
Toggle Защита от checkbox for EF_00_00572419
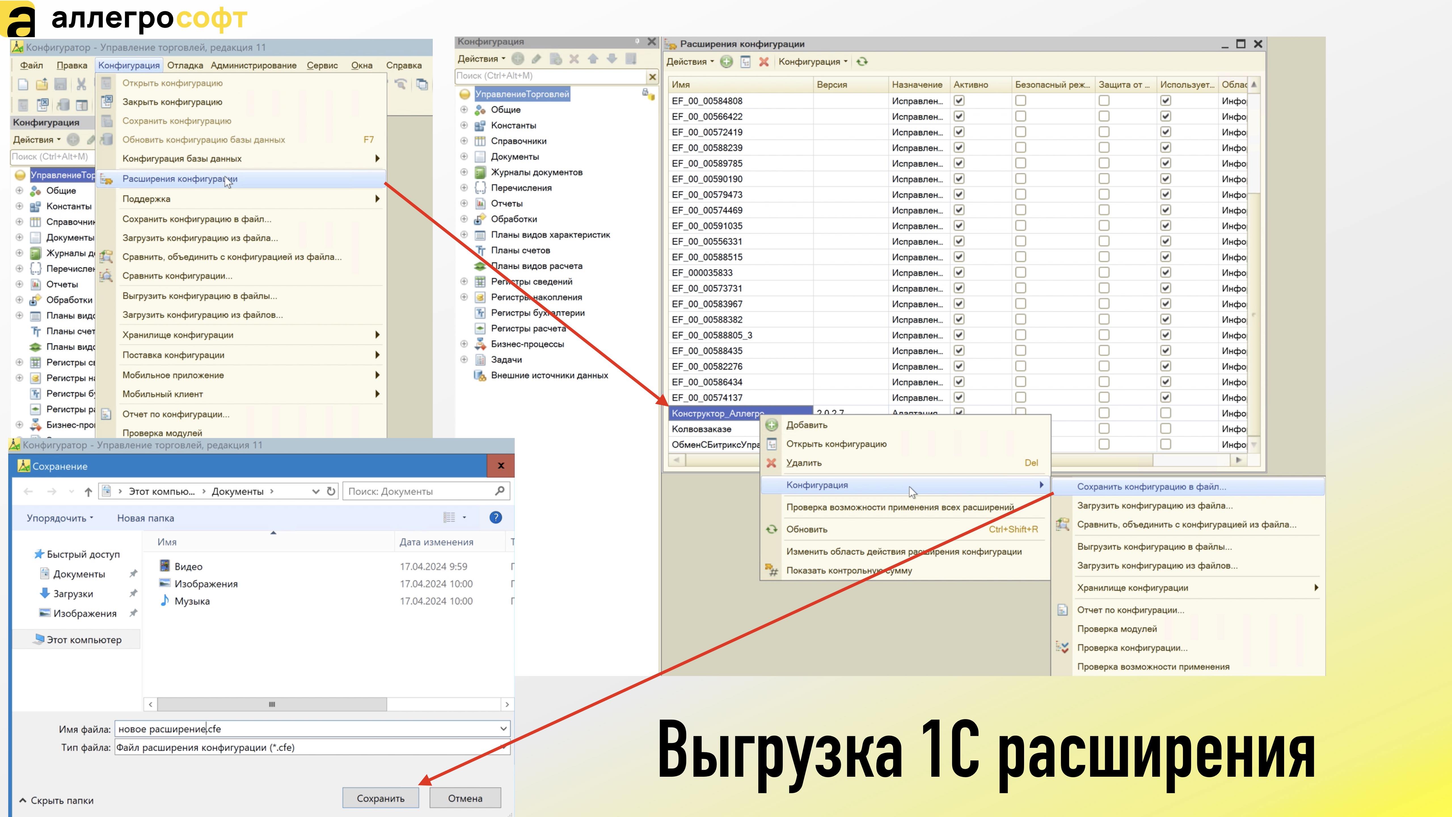[x=1104, y=132]
